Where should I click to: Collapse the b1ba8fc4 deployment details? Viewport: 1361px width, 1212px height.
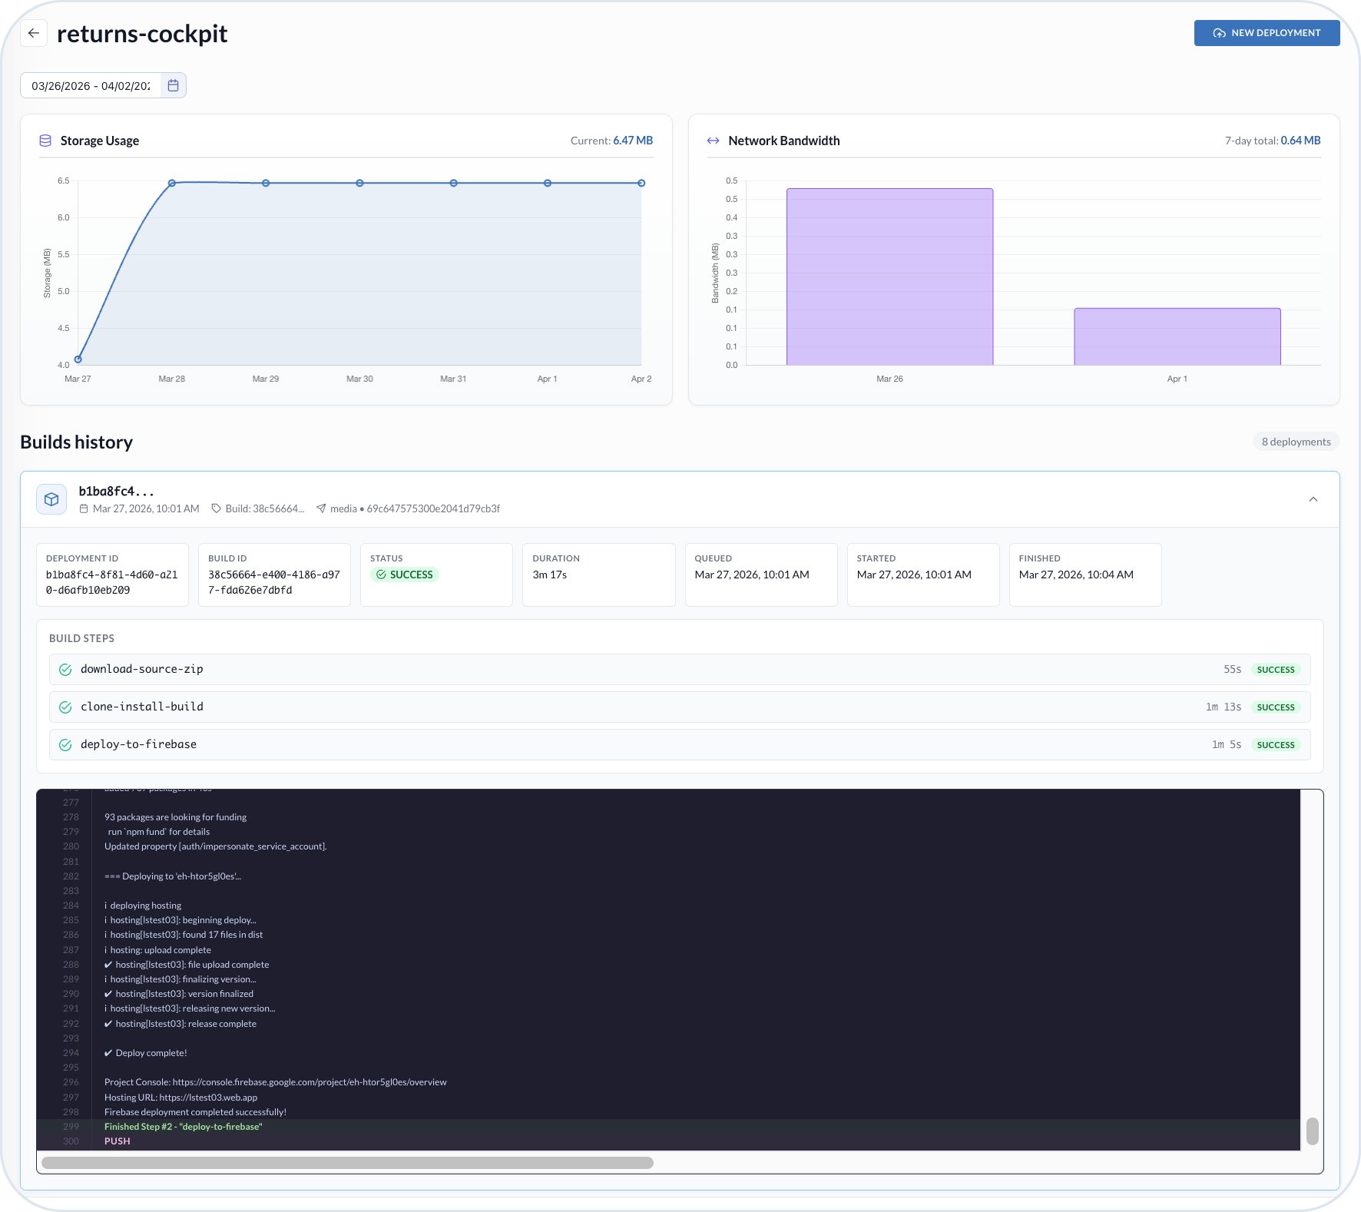pos(1313,499)
